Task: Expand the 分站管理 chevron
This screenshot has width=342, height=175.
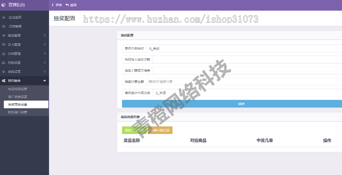Action: pyautogui.click(x=45, y=54)
